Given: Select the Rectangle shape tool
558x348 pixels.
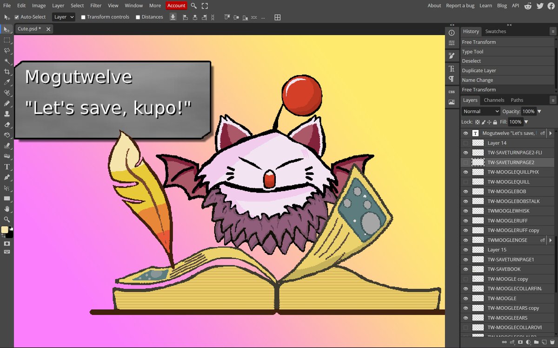Looking at the screenshot, I should click(x=7, y=198).
